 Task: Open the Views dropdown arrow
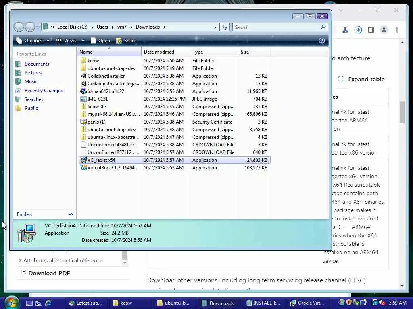pyautogui.click(x=83, y=41)
